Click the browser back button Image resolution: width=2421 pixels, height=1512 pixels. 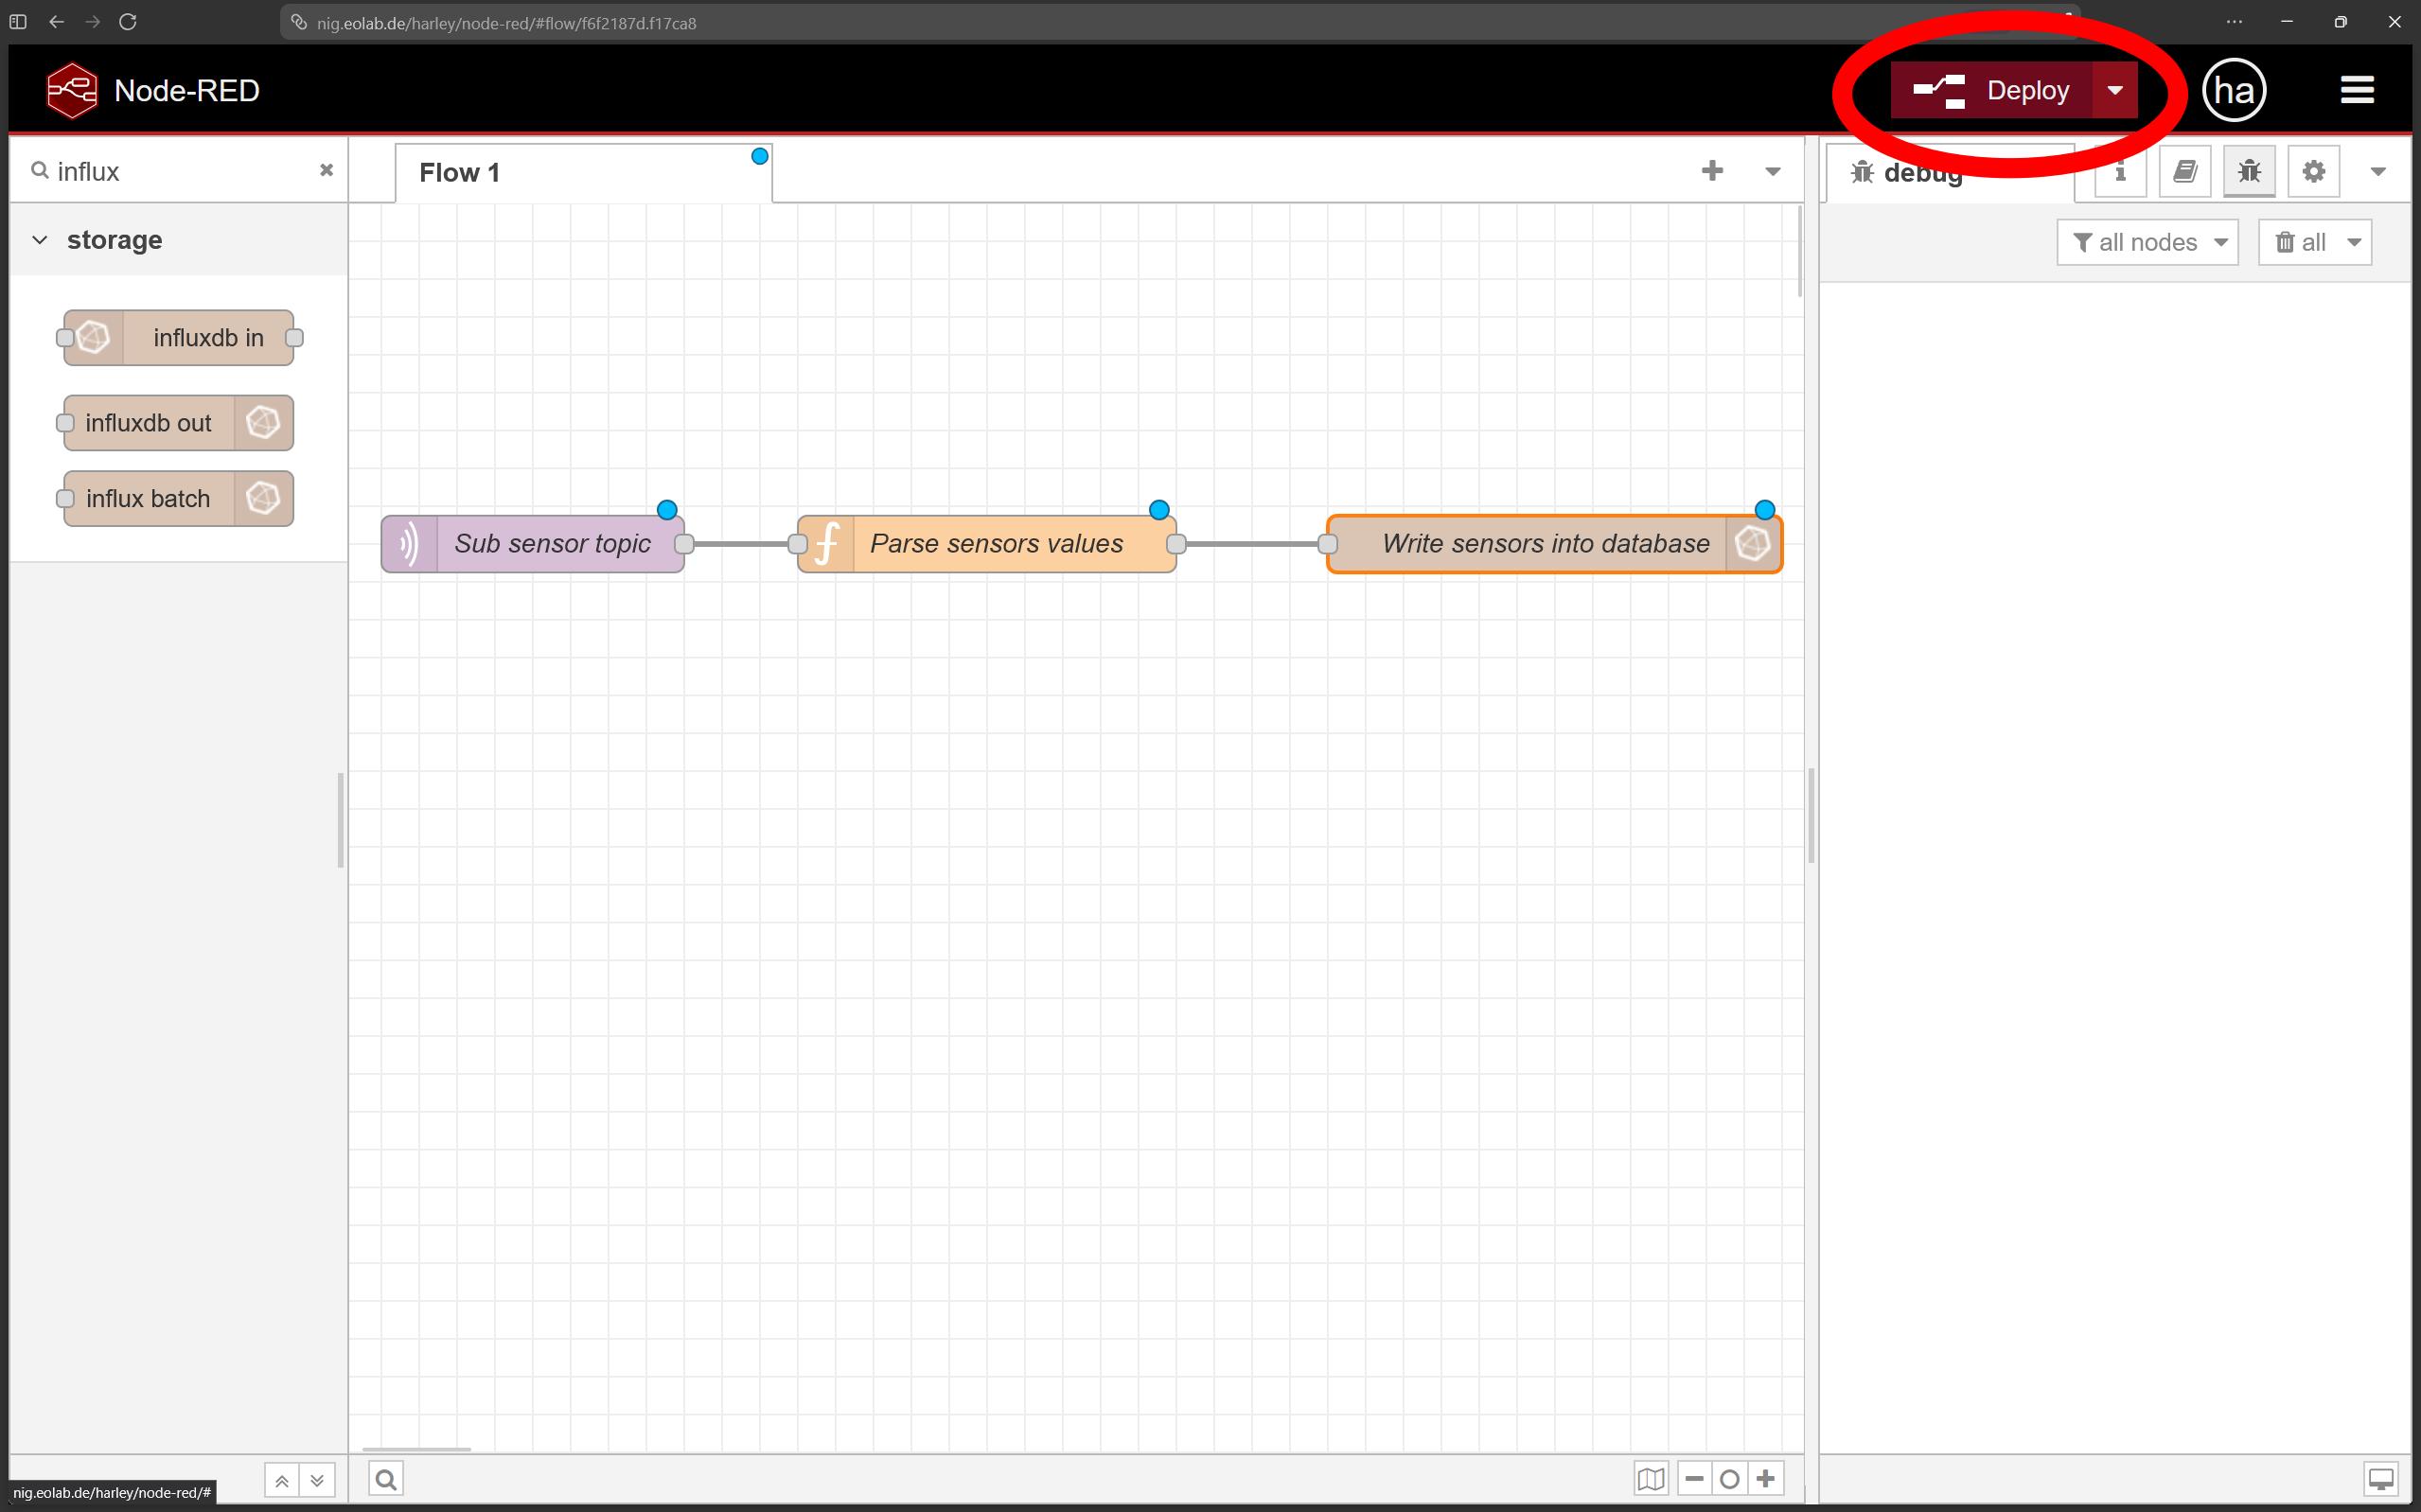tap(57, 22)
